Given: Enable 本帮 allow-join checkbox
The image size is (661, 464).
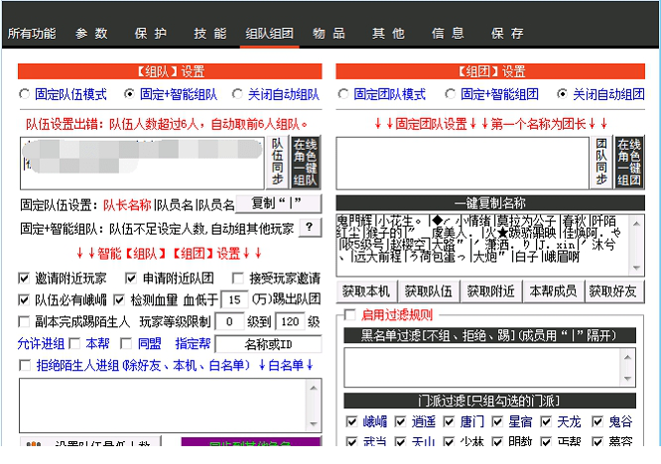Looking at the screenshot, I should pyautogui.click(x=74, y=344).
